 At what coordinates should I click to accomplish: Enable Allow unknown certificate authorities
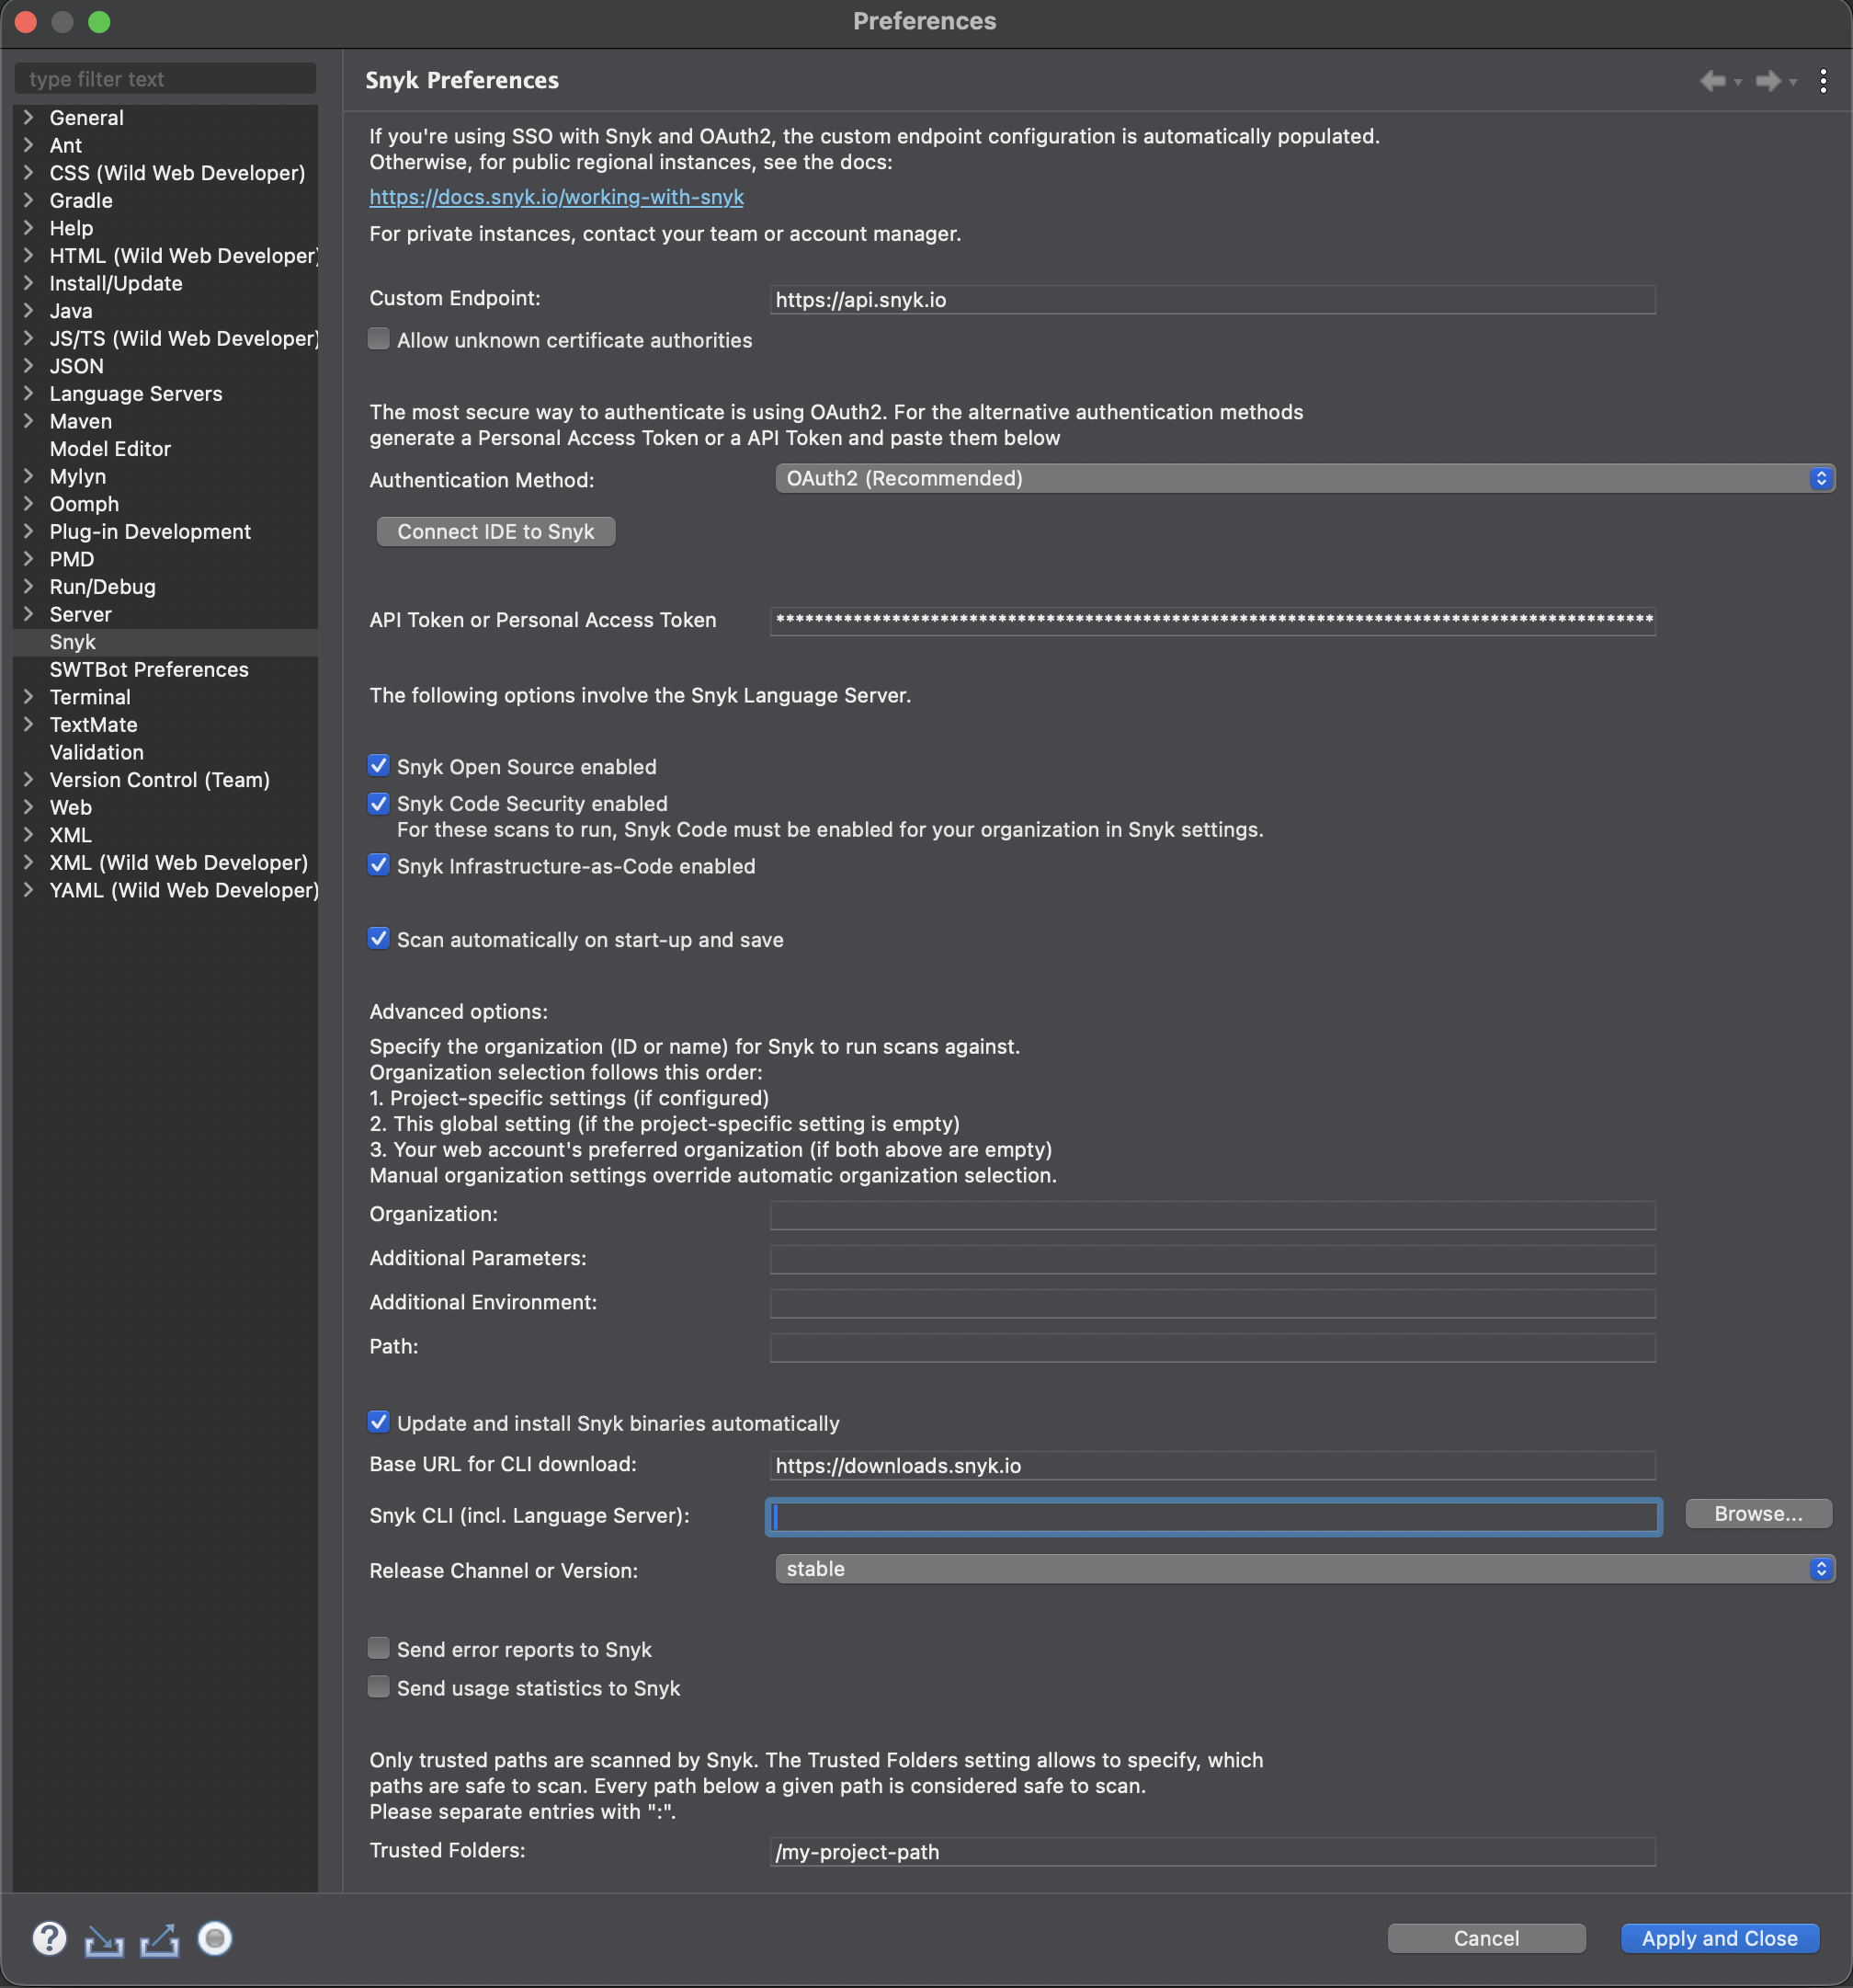pyautogui.click(x=379, y=339)
